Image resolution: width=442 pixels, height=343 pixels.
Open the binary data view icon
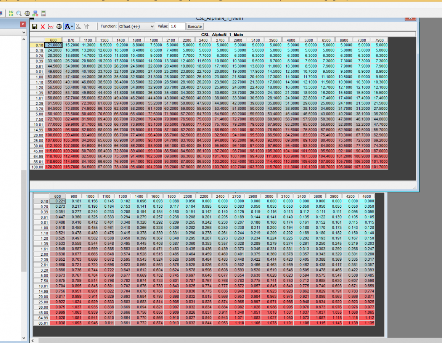11,13
